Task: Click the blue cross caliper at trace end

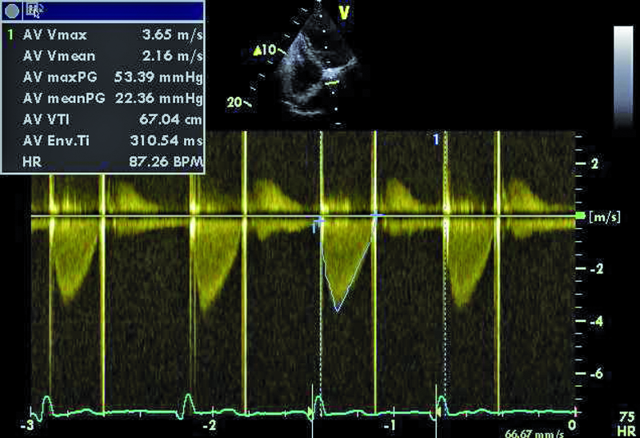Action: click(377, 215)
